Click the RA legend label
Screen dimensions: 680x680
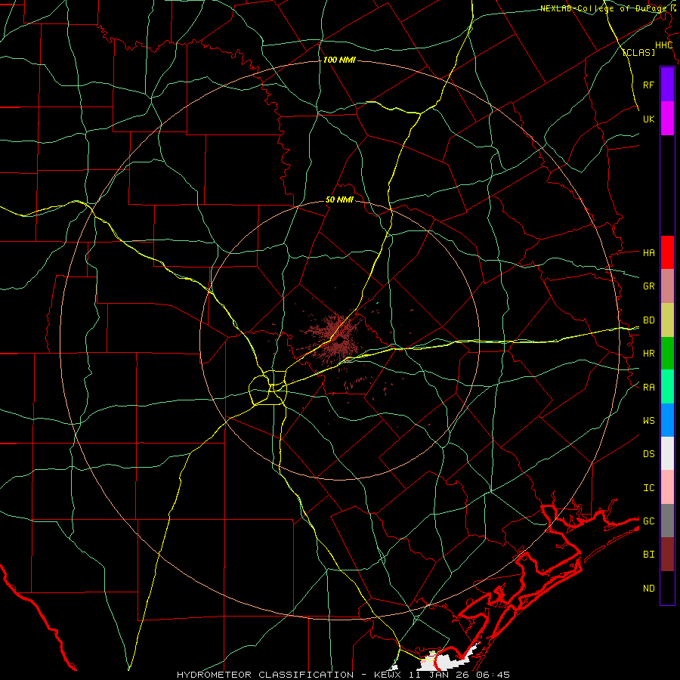click(648, 387)
